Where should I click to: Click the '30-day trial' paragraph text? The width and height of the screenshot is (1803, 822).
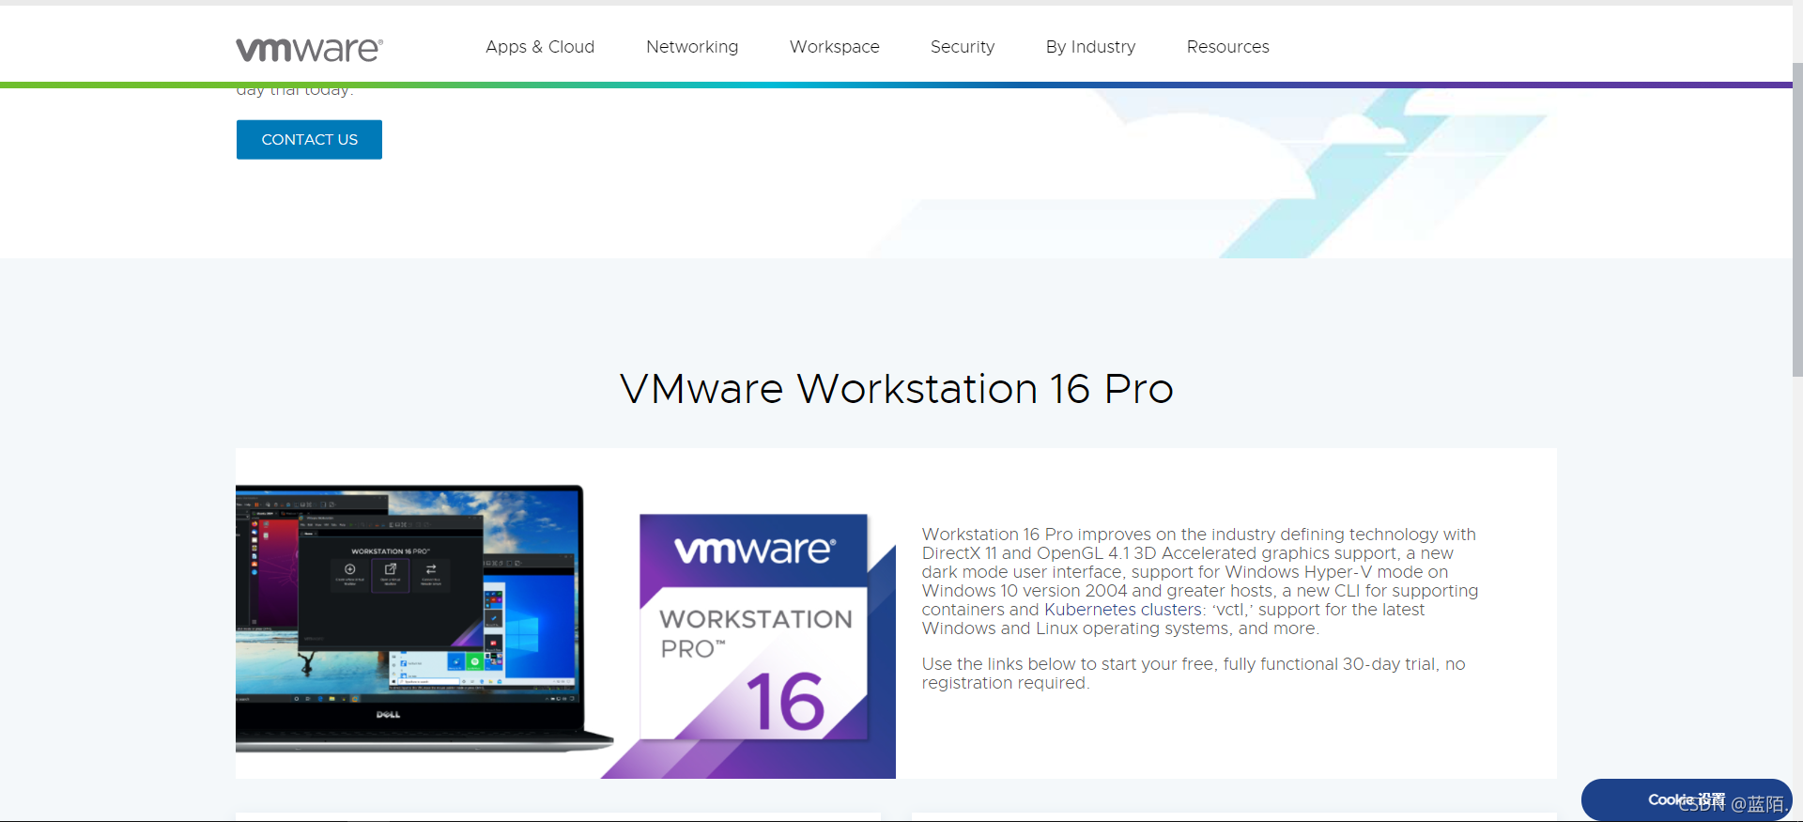point(1194,674)
